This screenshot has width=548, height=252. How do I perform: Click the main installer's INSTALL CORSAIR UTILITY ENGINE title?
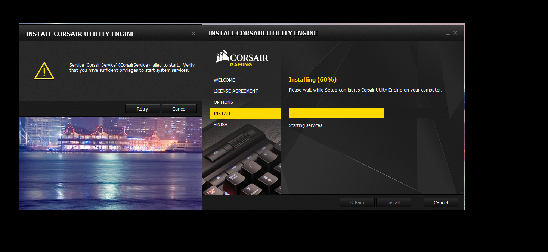263,33
